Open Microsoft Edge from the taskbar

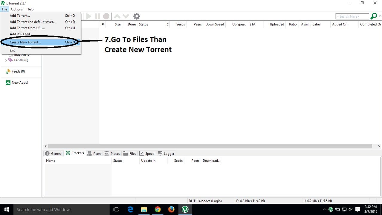click(131, 210)
